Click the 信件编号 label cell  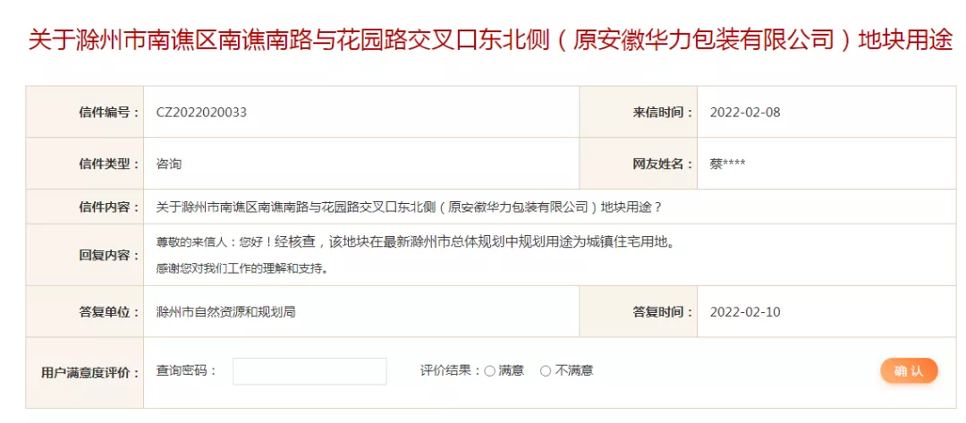pyautogui.click(x=84, y=112)
